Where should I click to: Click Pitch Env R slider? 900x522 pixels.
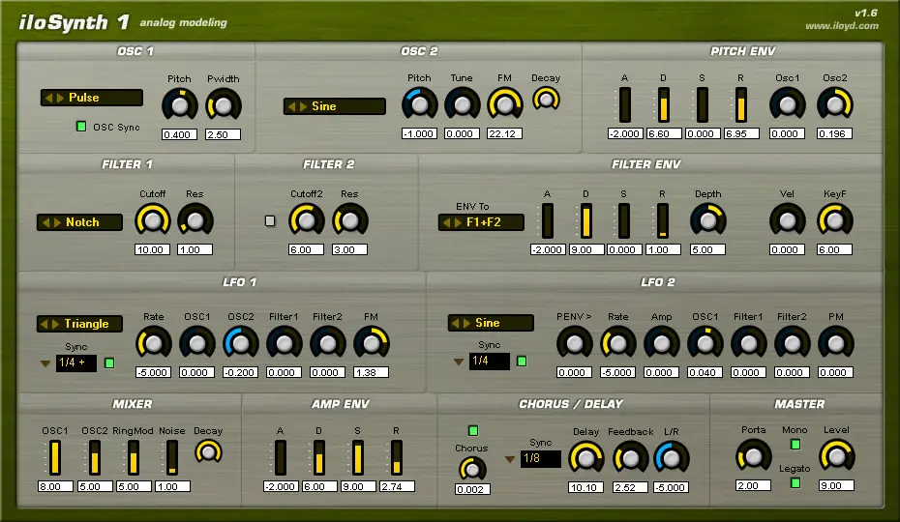(741, 105)
